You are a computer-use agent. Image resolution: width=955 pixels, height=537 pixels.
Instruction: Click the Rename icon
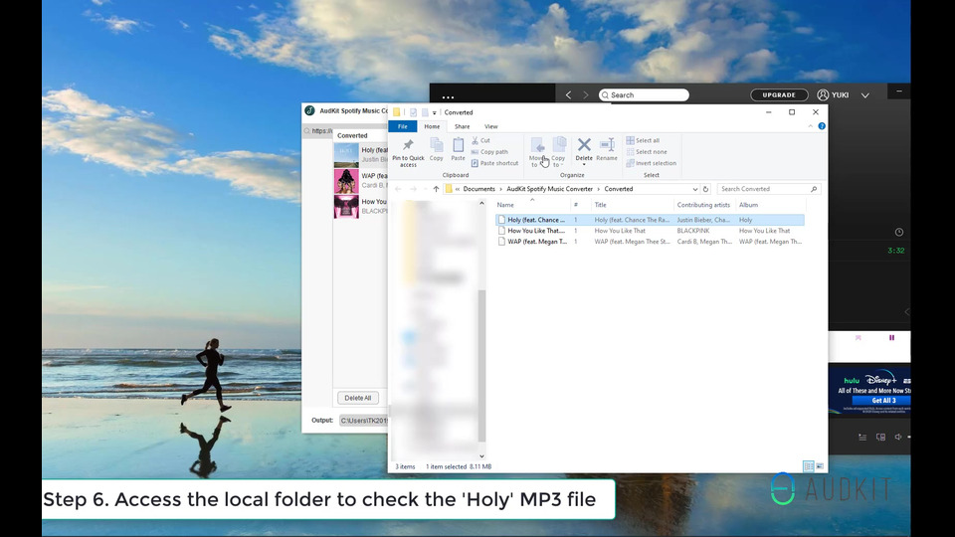[x=607, y=145]
